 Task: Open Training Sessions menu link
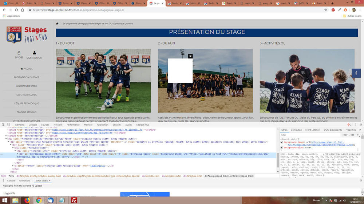[27, 112]
